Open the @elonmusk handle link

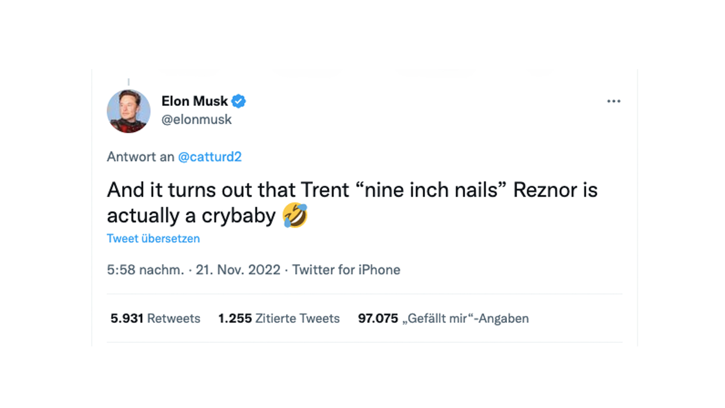pyautogui.click(x=196, y=119)
